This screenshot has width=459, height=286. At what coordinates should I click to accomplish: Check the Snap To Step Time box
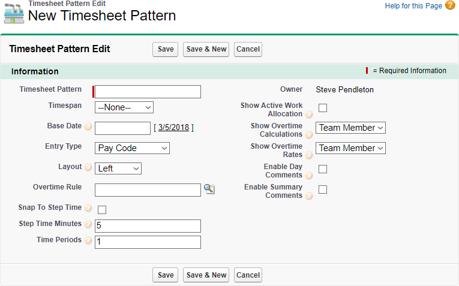102,210
